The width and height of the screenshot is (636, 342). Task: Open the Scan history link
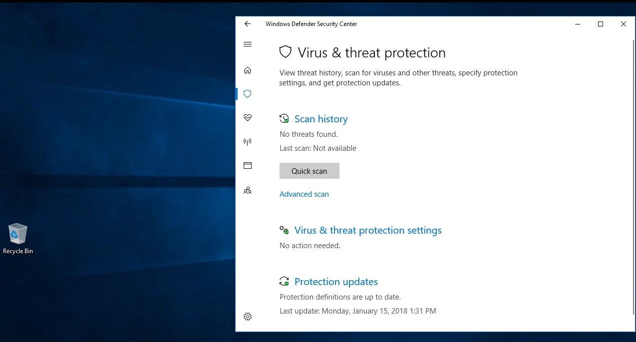(x=321, y=119)
